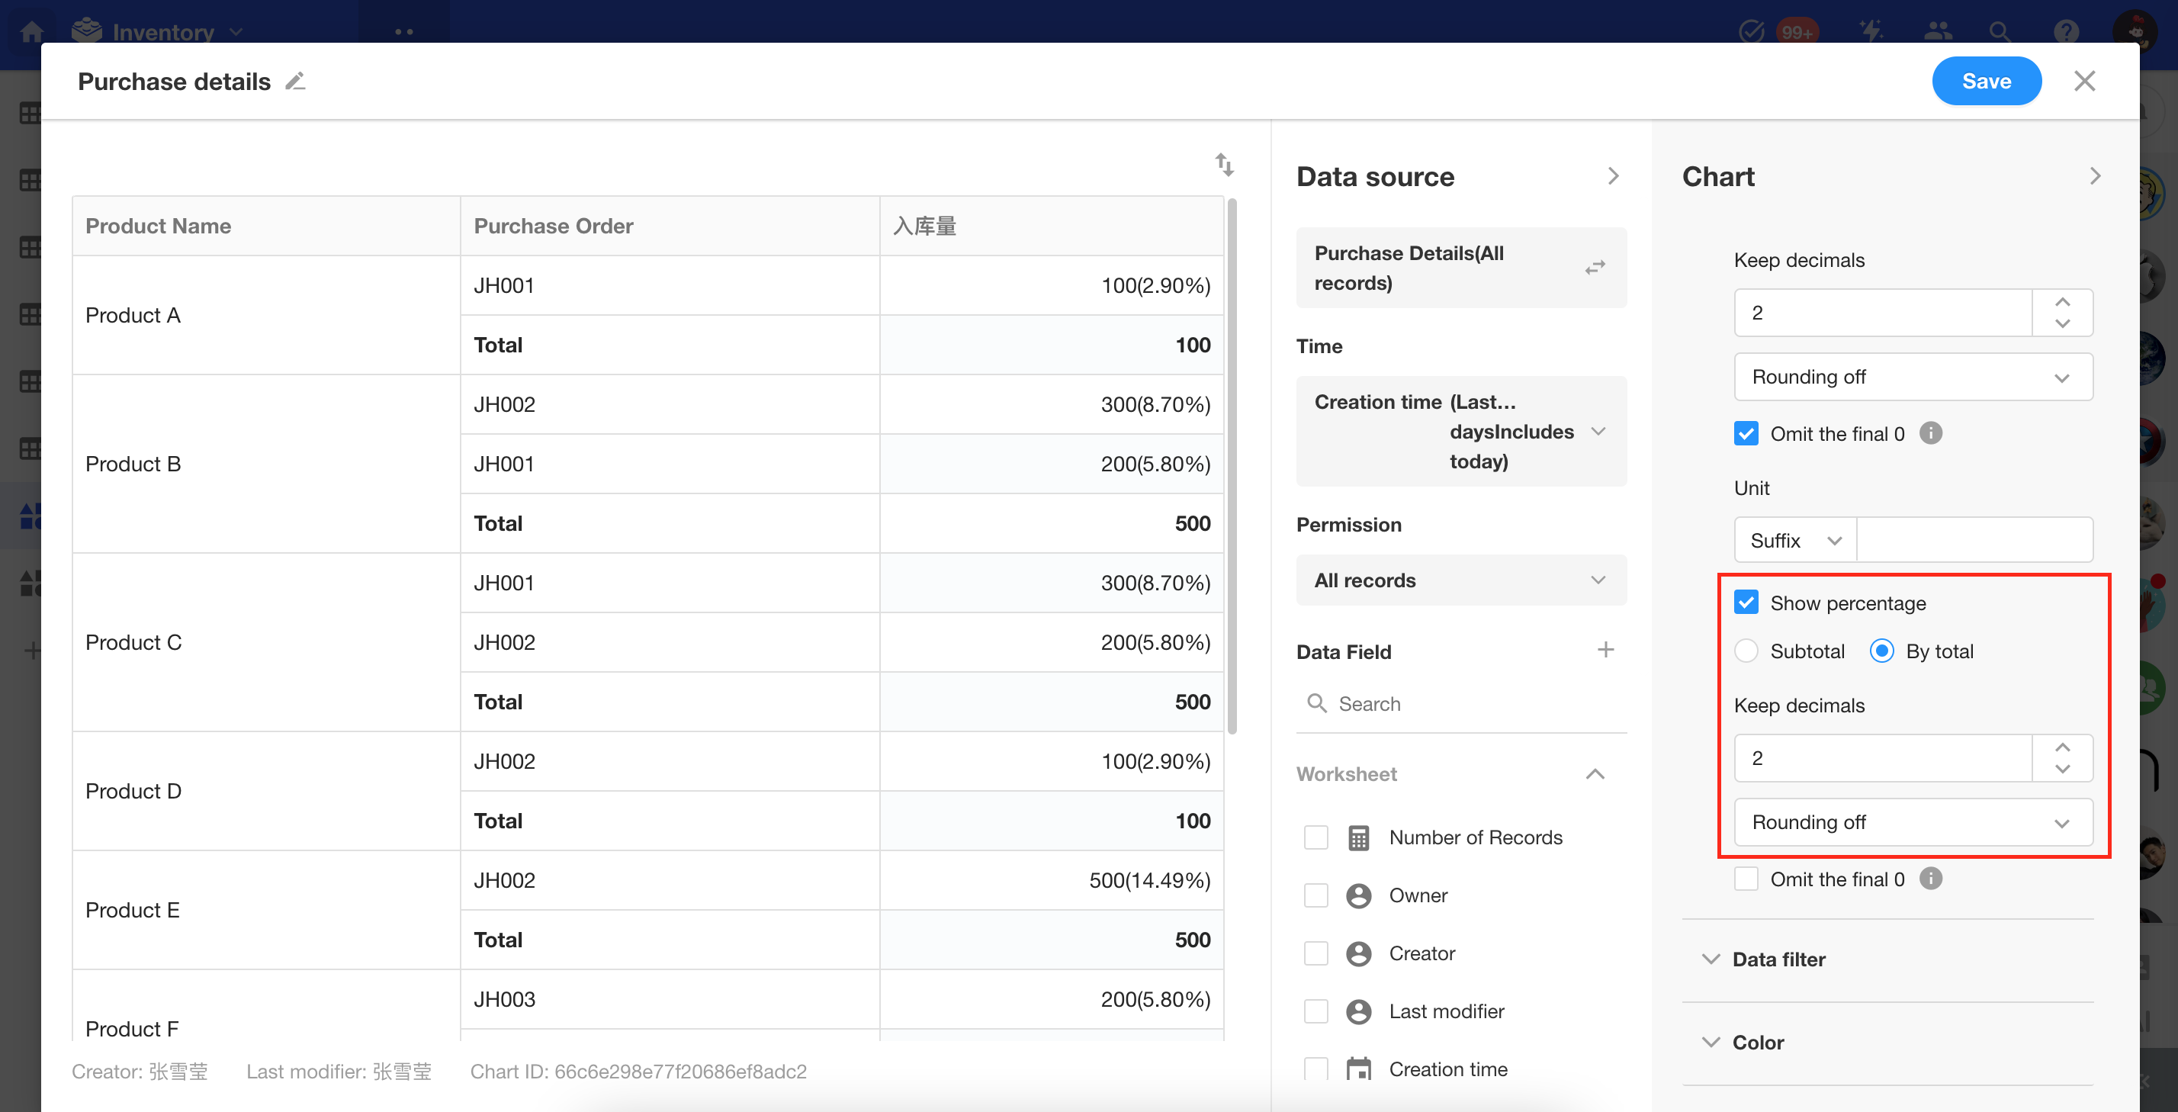
Task: Open the notifications icon with 99+ badge
Action: 1752,32
